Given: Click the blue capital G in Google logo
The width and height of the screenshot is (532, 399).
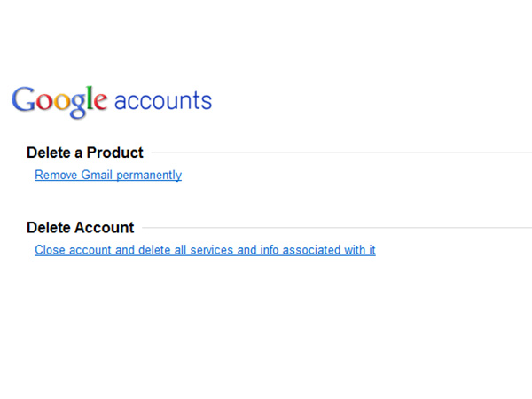Looking at the screenshot, I should pos(25,100).
